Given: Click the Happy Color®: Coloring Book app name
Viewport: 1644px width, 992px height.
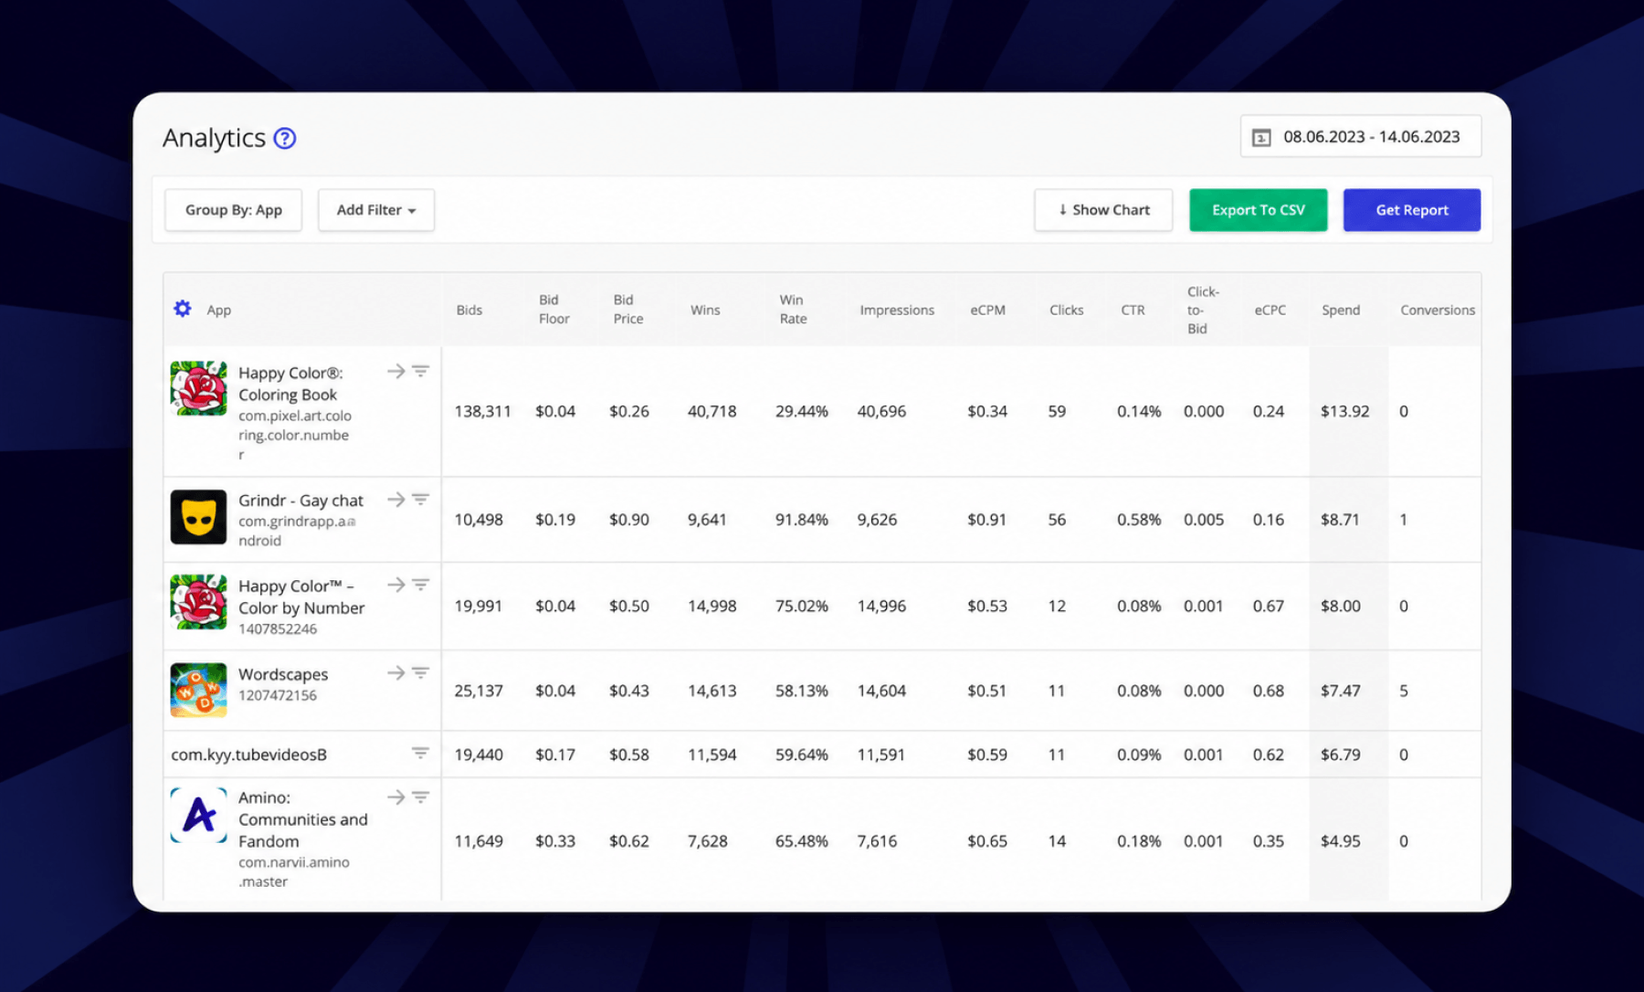Looking at the screenshot, I should (x=290, y=384).
